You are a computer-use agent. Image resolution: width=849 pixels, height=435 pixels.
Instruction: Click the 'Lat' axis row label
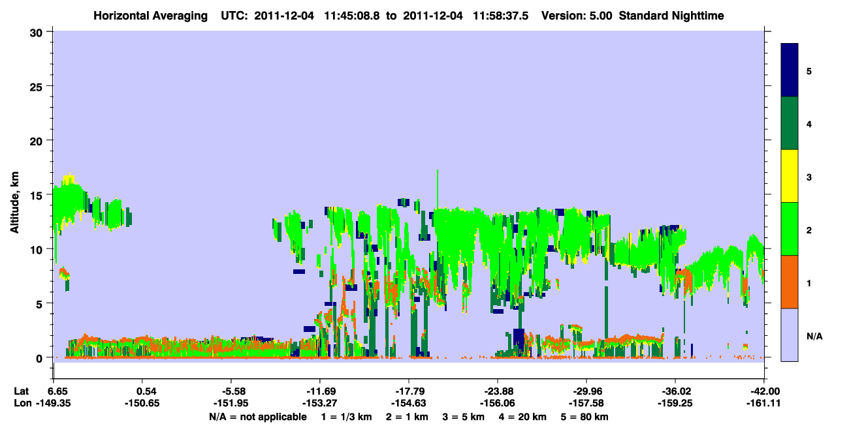(x=22, y=391)
